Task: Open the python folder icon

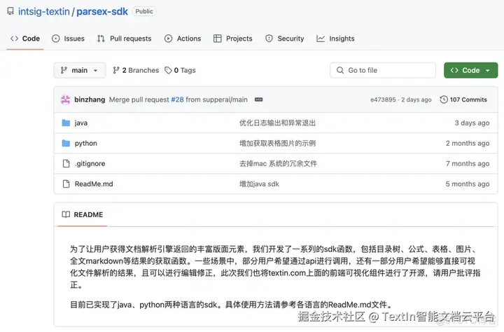Action: 66,143
